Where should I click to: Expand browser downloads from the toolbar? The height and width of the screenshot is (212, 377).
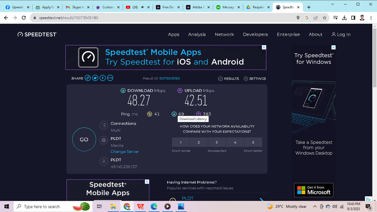(344, 18)
